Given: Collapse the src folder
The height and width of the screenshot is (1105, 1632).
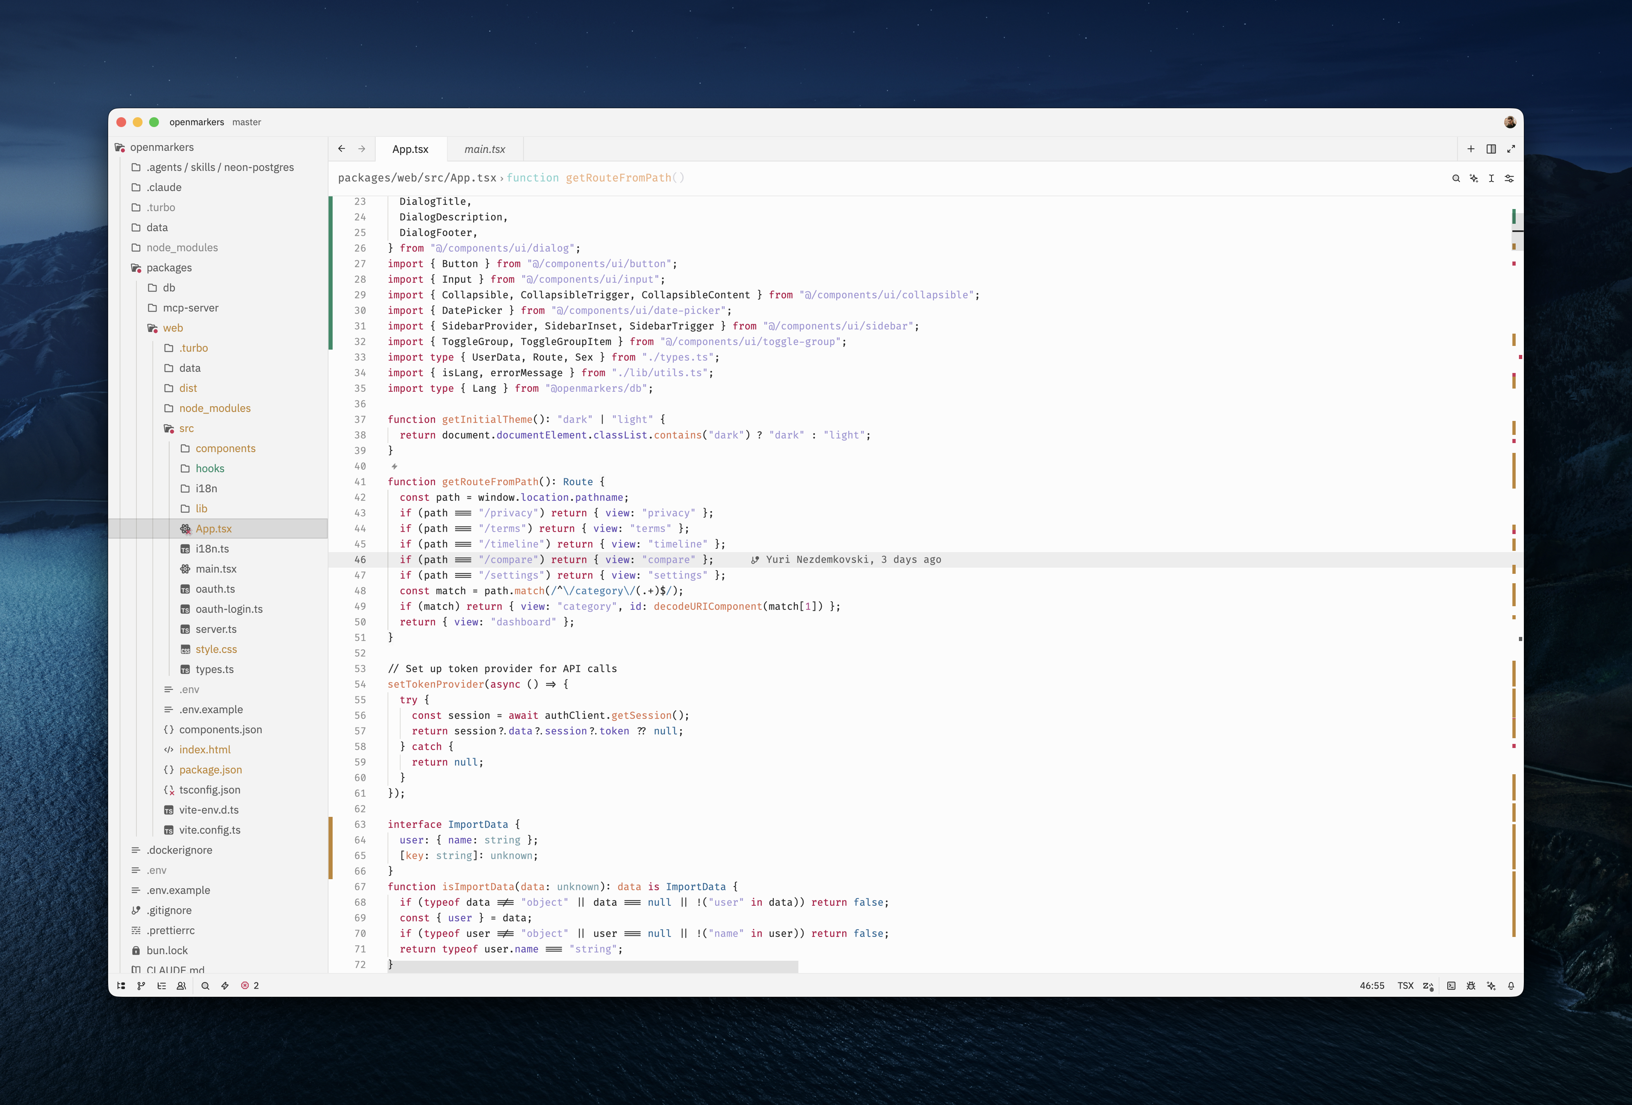Looking at the screenshot, I should (218, 428).
